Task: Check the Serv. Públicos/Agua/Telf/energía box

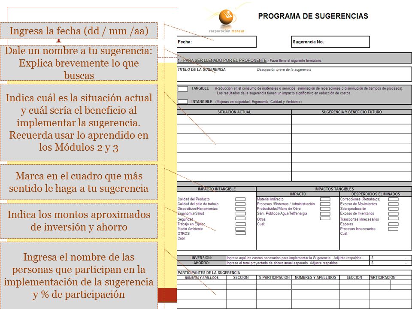Action: pyautogui.click(x=325, y=213)
